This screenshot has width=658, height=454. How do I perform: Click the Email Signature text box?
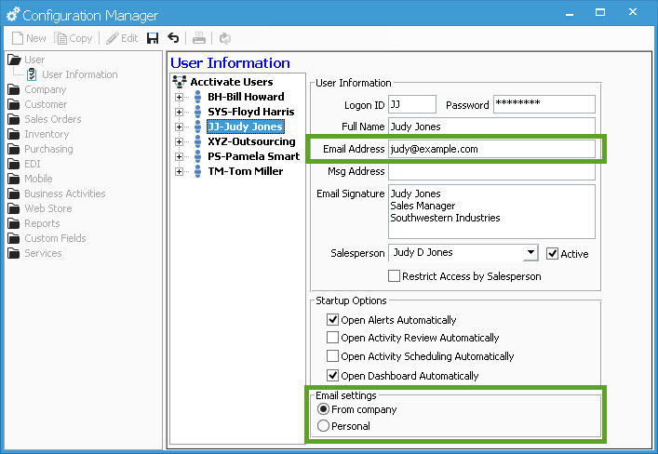(x=491, y=211)
